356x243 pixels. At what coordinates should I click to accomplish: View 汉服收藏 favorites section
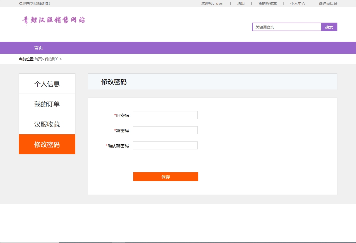click(47, 124)
